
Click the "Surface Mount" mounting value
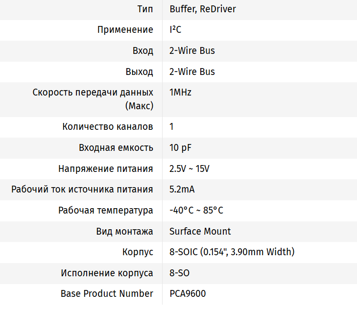click(x=200, y=231)
